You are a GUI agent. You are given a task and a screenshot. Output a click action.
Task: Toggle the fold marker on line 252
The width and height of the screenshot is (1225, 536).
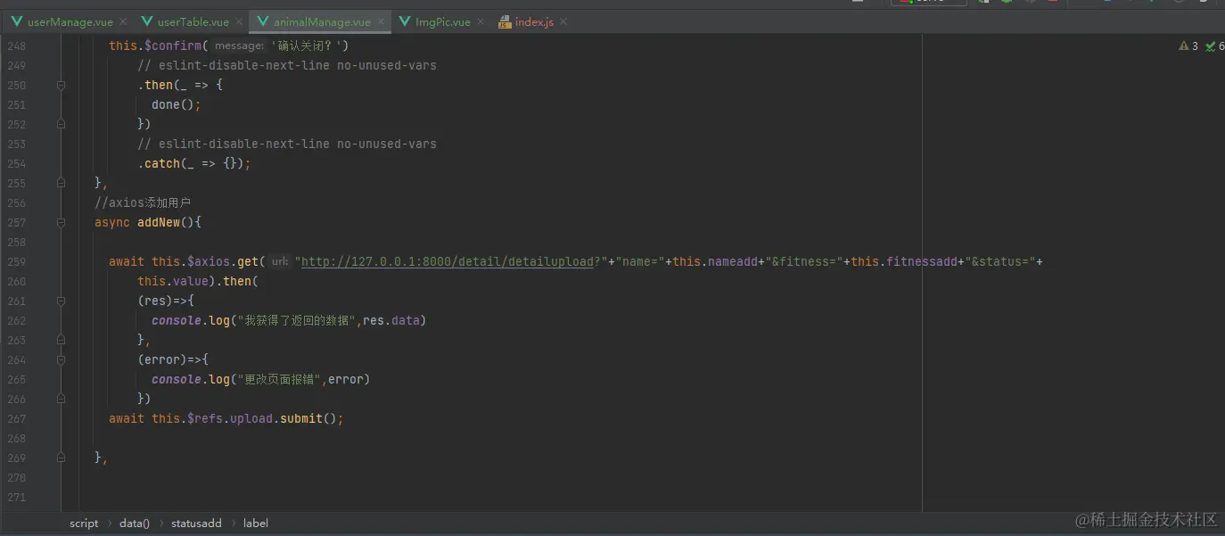click(x=61, y=124)
